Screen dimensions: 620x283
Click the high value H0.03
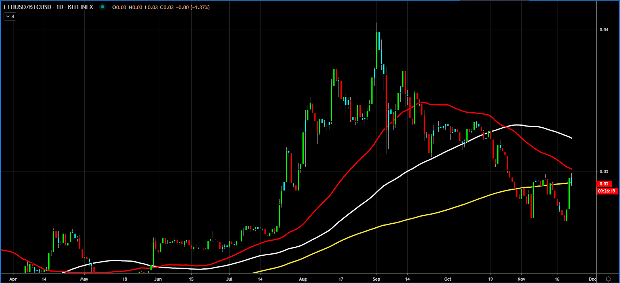point(136,7)
